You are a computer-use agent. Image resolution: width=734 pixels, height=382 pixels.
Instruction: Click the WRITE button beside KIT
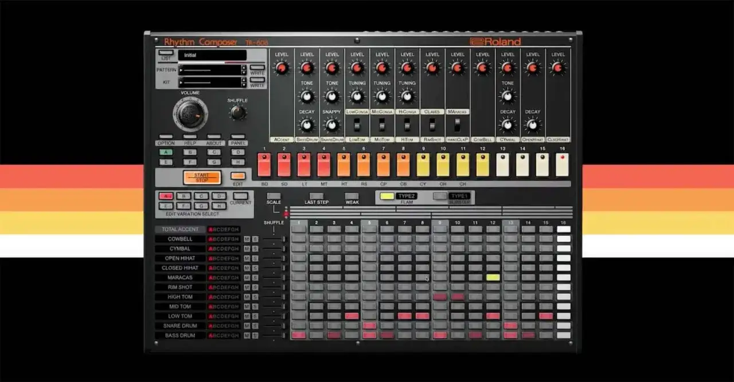[257, 80]
